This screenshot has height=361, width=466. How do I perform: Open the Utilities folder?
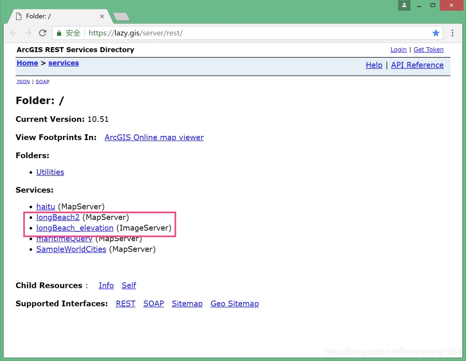(x=50, y=172)
